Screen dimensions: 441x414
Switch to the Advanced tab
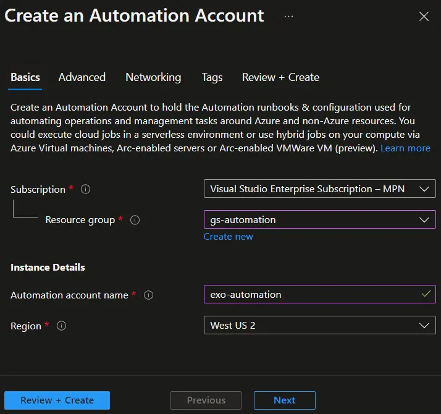tap(82, 77)
